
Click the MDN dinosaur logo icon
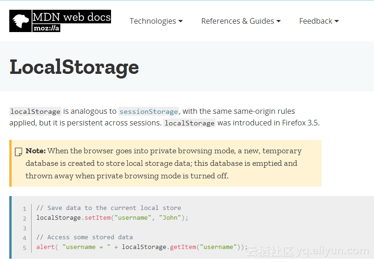[x=20, y=21]
